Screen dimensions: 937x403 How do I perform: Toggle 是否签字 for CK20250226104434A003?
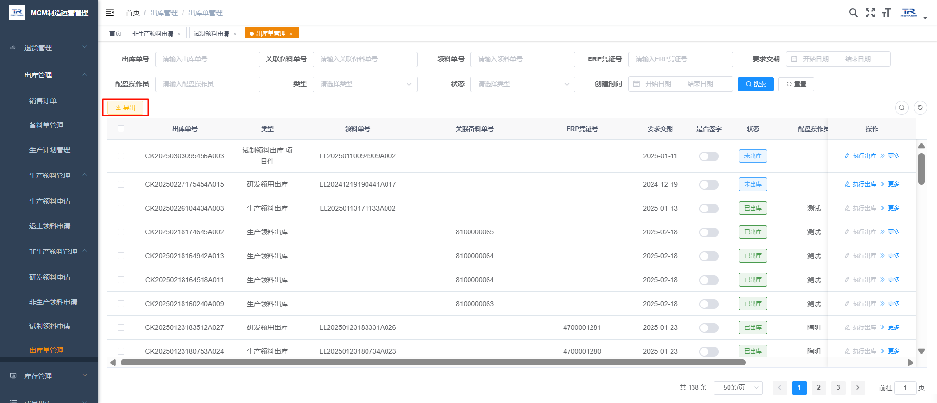point(709,208)
